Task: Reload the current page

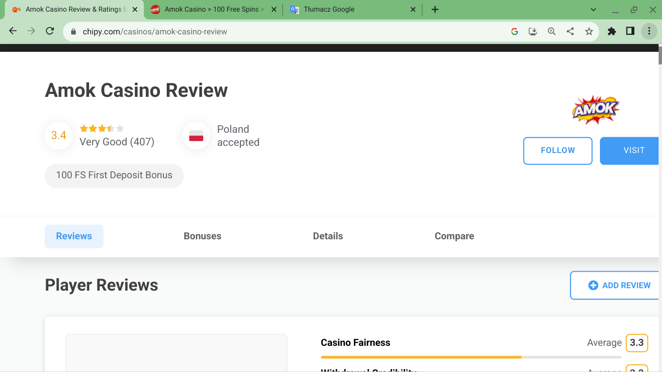Action: [49, 31]
